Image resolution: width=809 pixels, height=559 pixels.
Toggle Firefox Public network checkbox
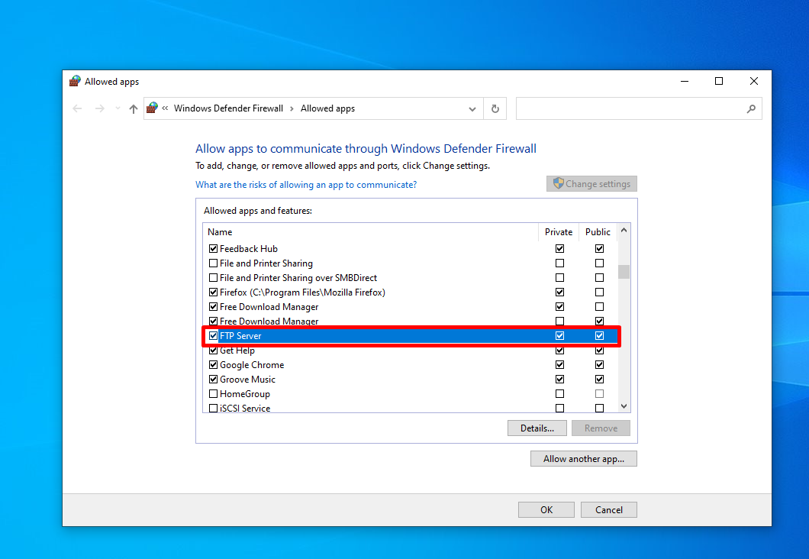tap(599, 292)
